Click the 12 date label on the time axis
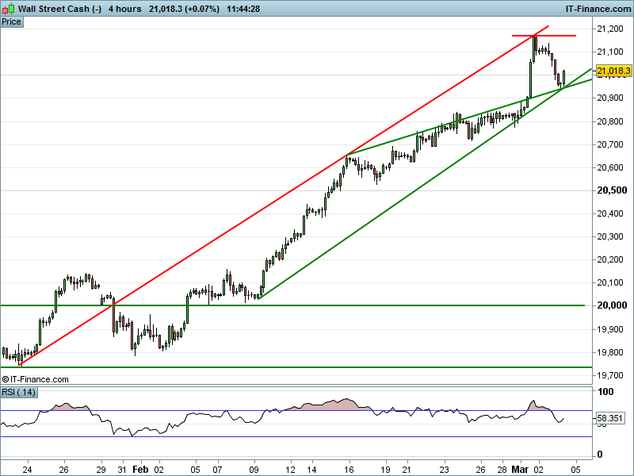This screenshot has height=476, width=634. 290,470
